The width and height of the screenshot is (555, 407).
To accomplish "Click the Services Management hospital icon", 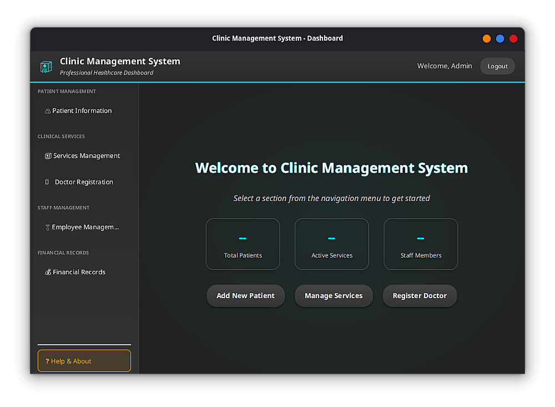I will tap(48, 156).
